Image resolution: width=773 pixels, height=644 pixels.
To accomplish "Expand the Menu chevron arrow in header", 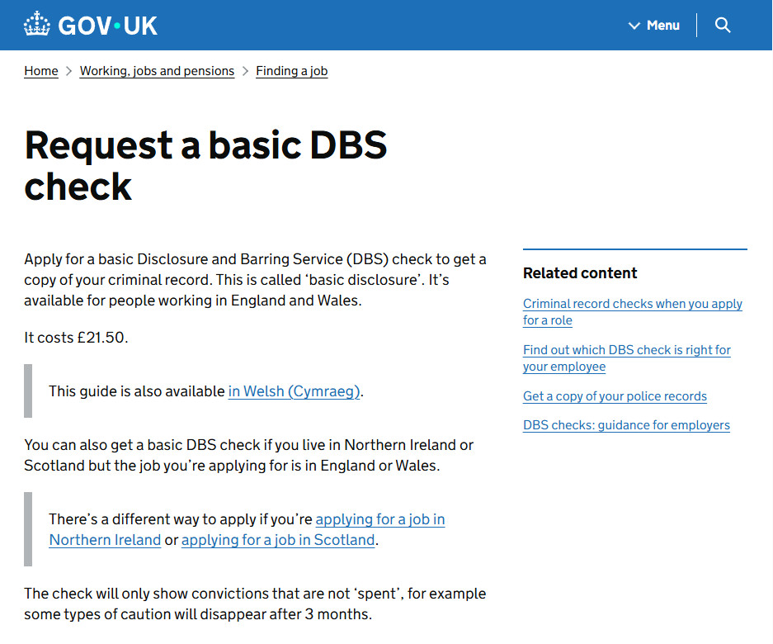I will point(634,26).
